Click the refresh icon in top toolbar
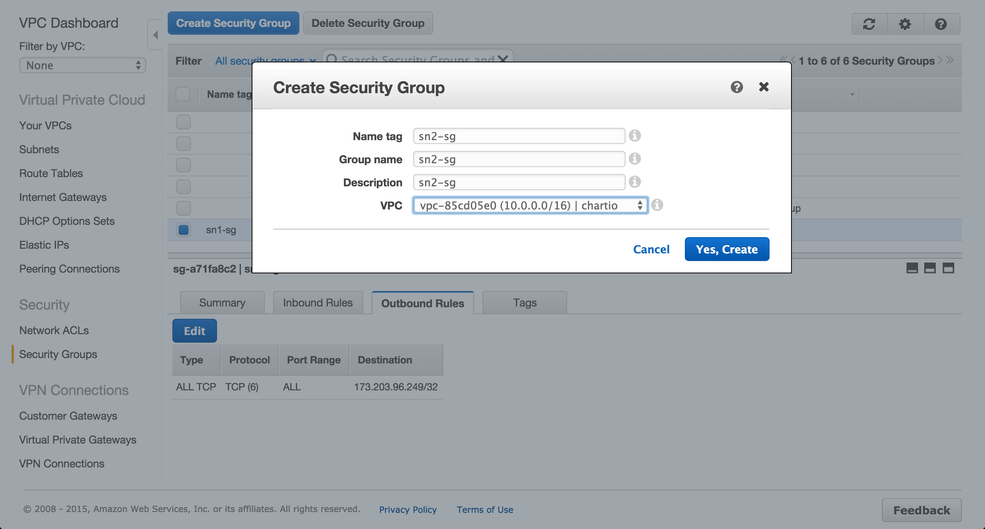This screenshot has width=985, height=529. click(869, 24)
